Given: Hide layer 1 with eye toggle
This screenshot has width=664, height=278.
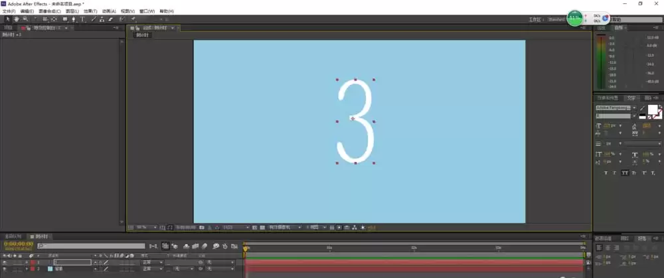Looking at the screenshot, I should [x=5, y=263].
